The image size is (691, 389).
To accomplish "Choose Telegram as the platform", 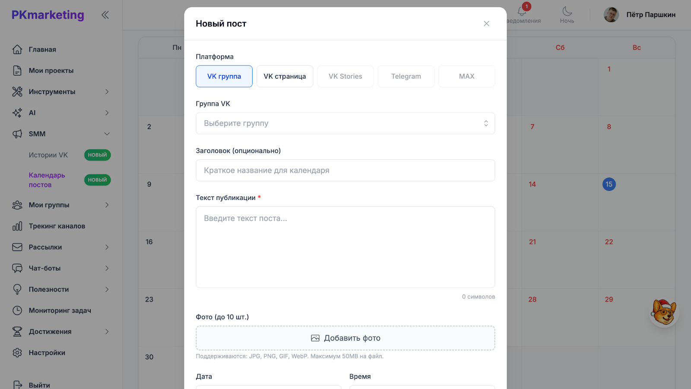I will (406, 76).
